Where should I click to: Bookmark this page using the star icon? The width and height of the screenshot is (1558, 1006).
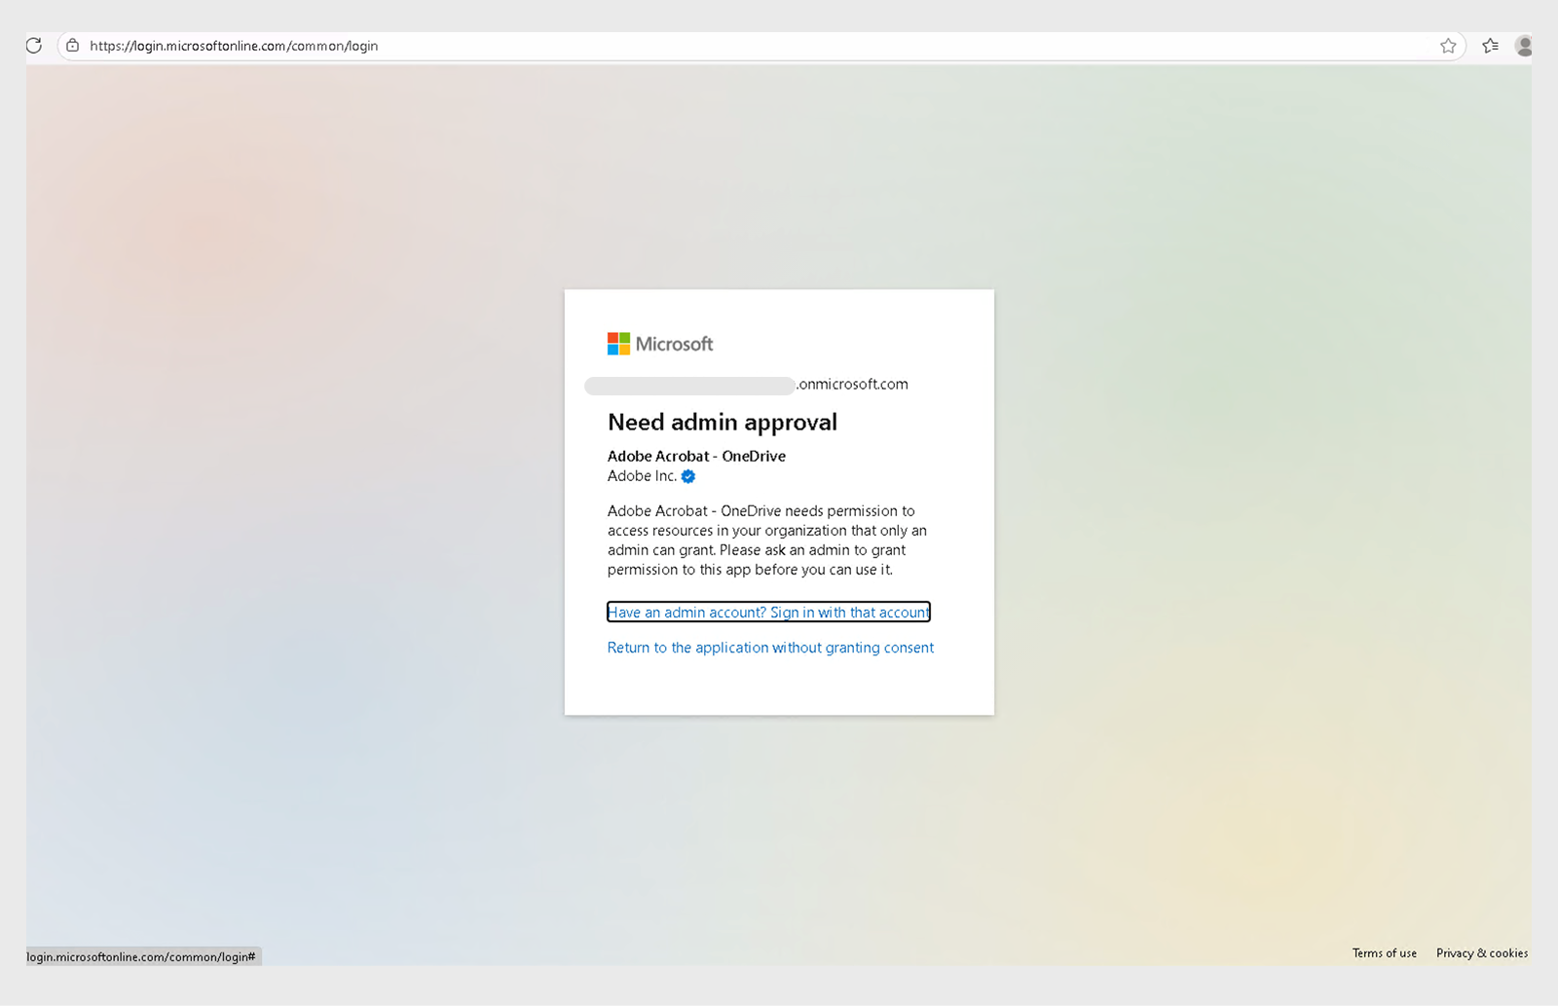click(1448, 45)
